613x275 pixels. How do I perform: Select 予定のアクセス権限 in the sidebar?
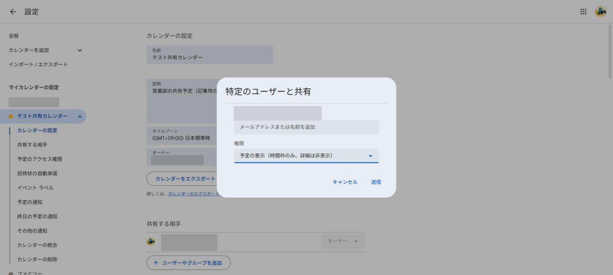(39, 159)
